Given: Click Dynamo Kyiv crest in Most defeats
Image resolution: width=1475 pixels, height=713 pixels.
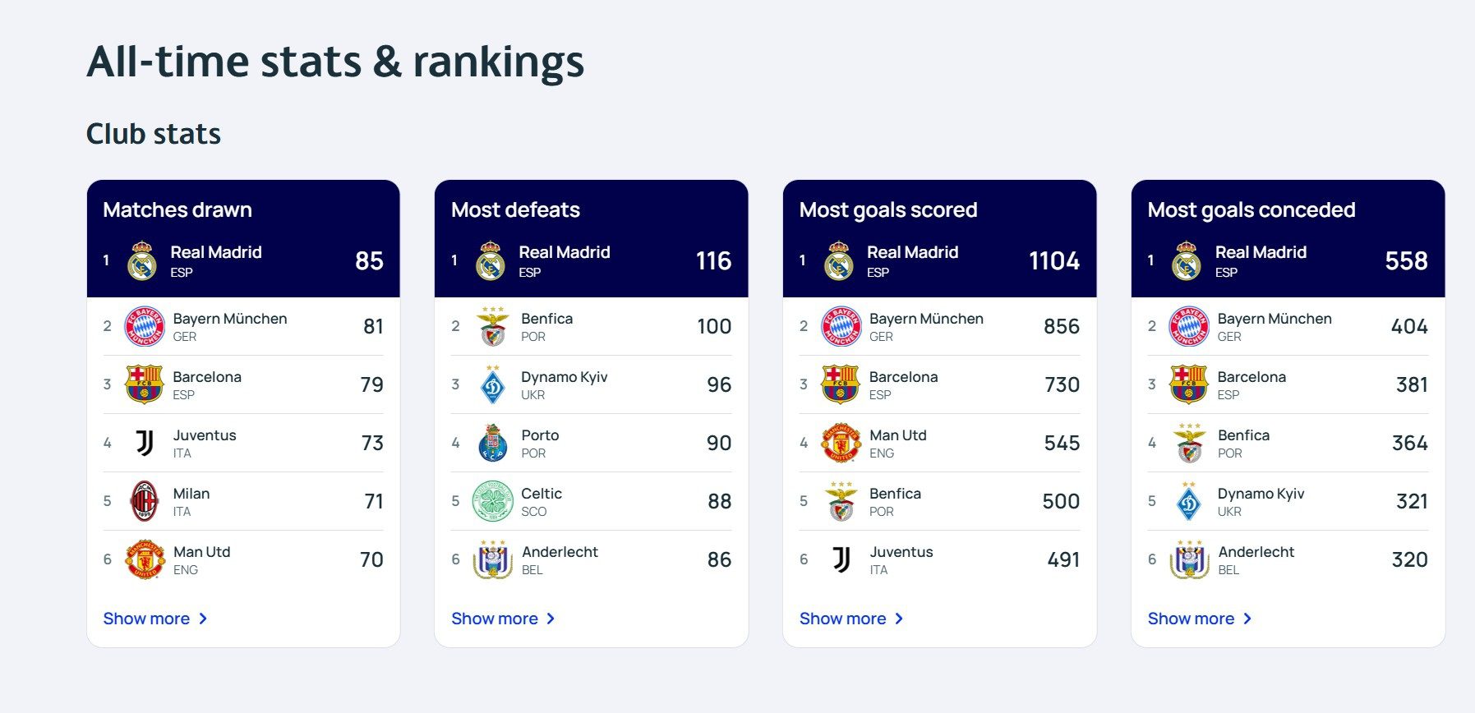Looking at the screenshot, I should (492, 385).
